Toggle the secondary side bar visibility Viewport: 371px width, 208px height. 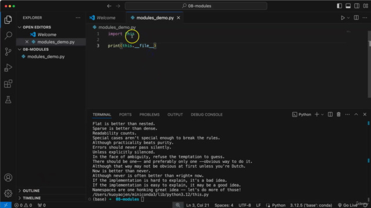(357, 6)
